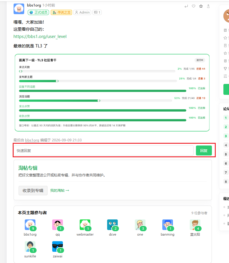Click the reply arrow icon on the post
229x263 pixels.
tap(186, 6)
